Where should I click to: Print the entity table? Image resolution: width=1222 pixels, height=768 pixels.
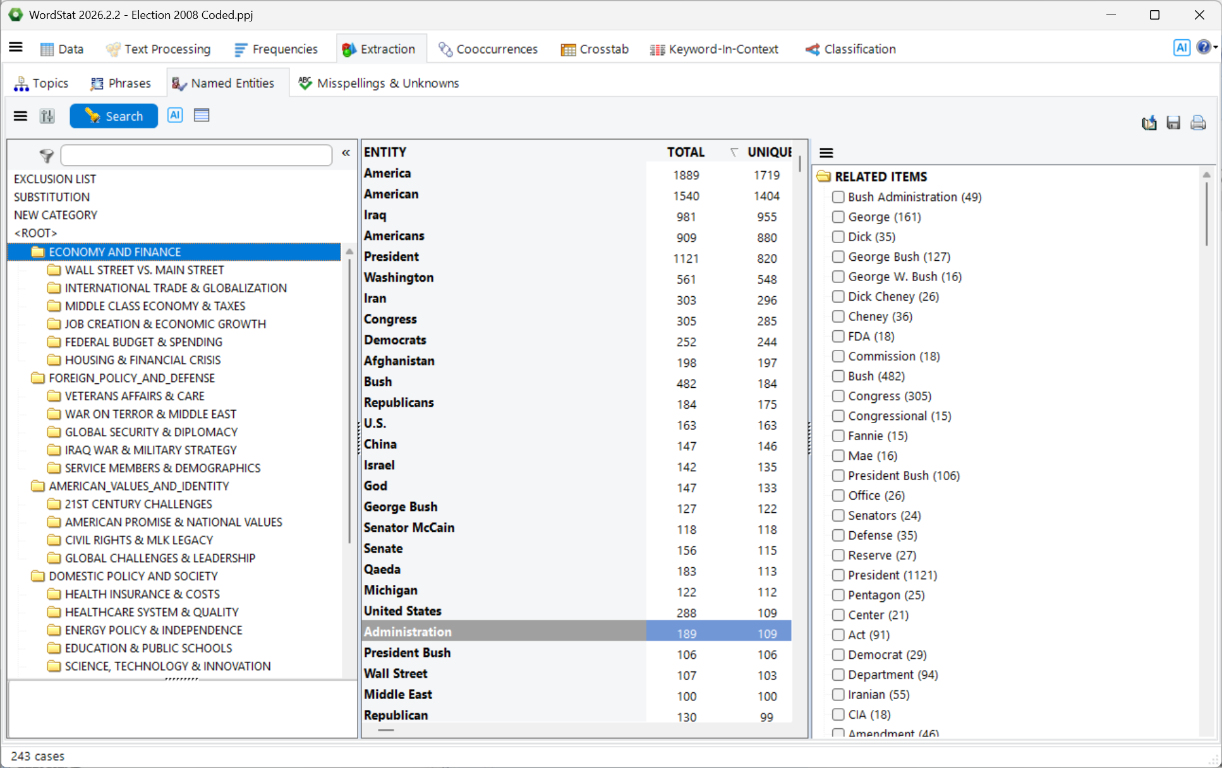[1198, 123]
